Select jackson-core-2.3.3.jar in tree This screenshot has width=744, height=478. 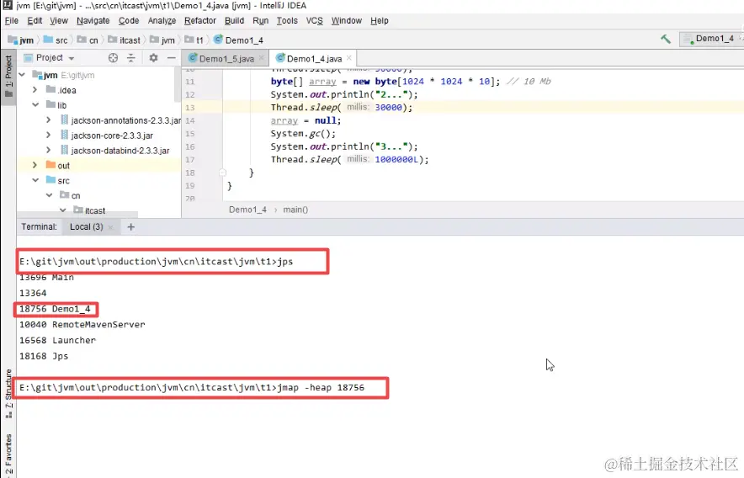click(x=107, y=135)
